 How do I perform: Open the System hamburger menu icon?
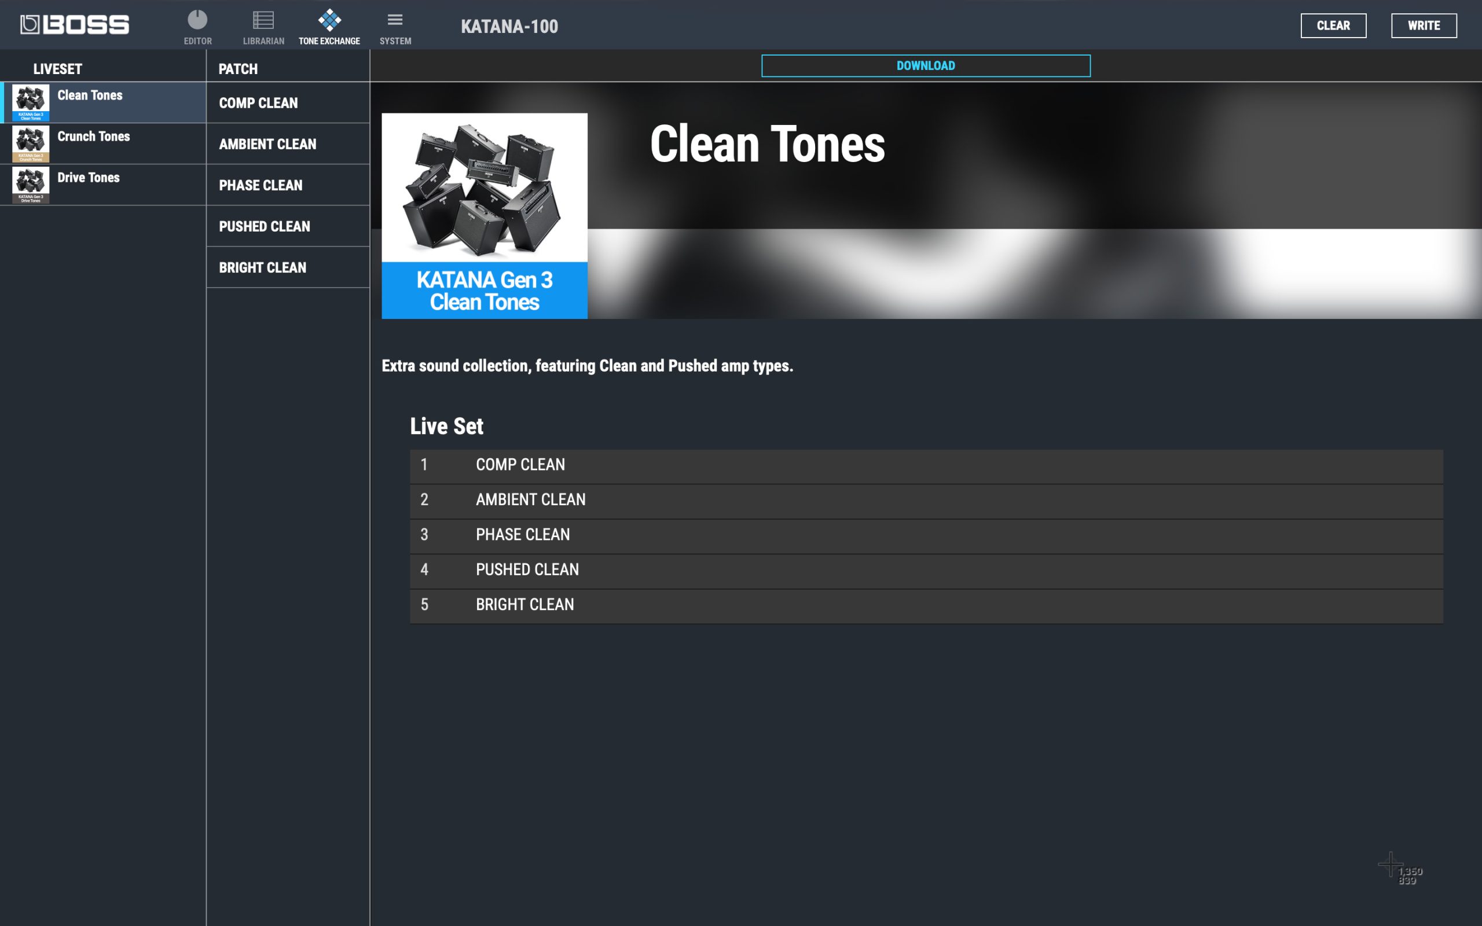point(395,20)
